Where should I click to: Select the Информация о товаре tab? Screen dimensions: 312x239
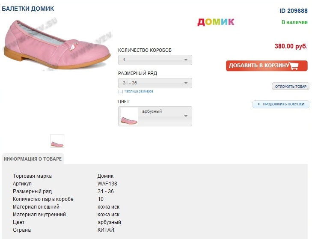tap(33, 159)
